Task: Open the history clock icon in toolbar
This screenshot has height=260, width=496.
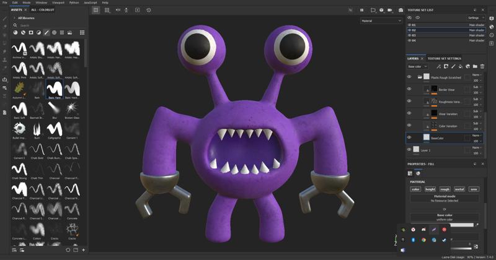Action: [149, 10]
